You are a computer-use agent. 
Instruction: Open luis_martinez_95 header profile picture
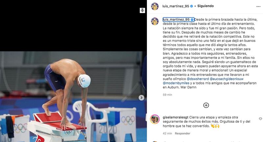click(x=155, y=6)
